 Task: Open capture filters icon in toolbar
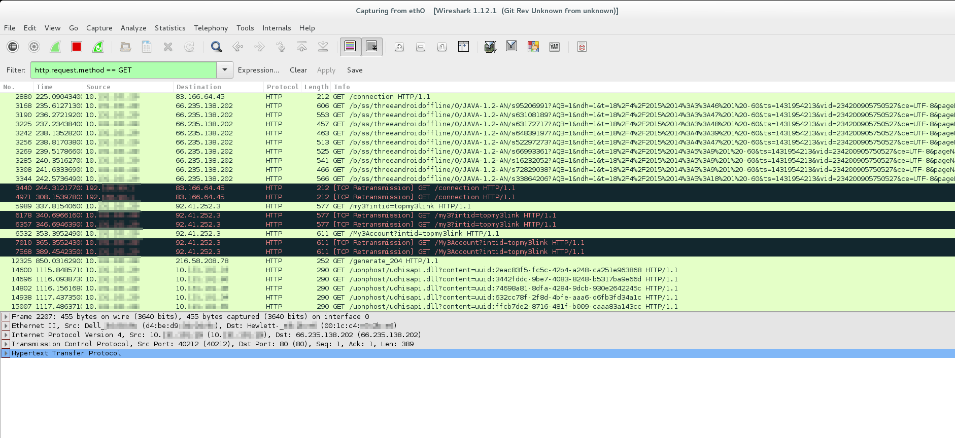coord(490,47)
